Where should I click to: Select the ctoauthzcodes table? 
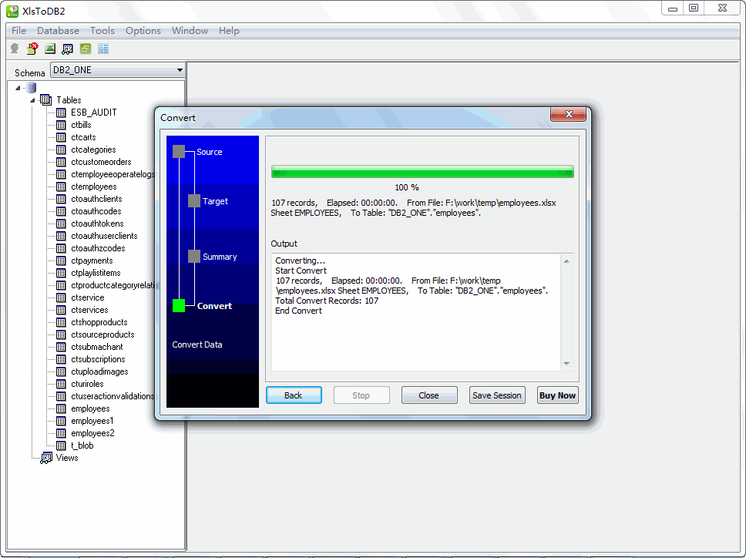coord(98,248)
